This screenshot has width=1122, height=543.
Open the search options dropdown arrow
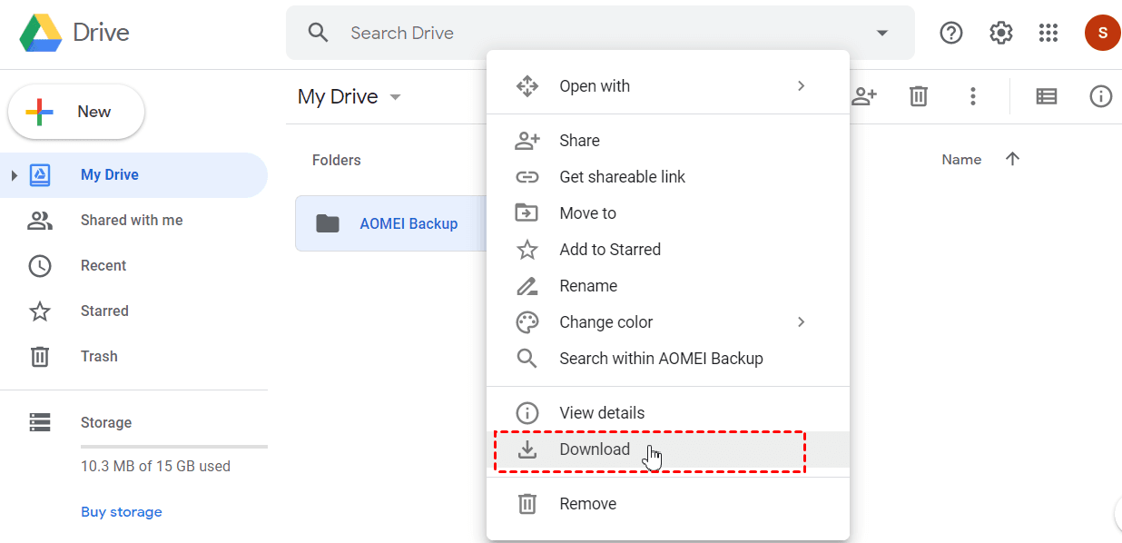tap(881, 34)
